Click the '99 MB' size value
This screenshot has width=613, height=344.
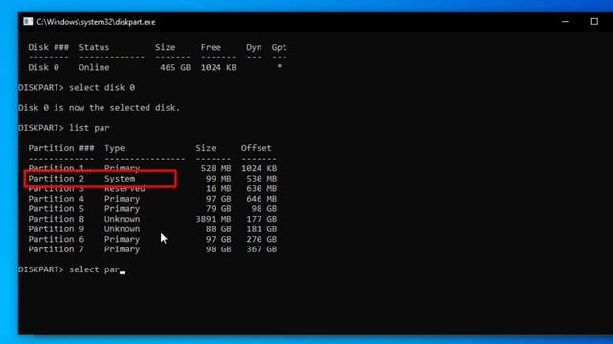(218, 179)
